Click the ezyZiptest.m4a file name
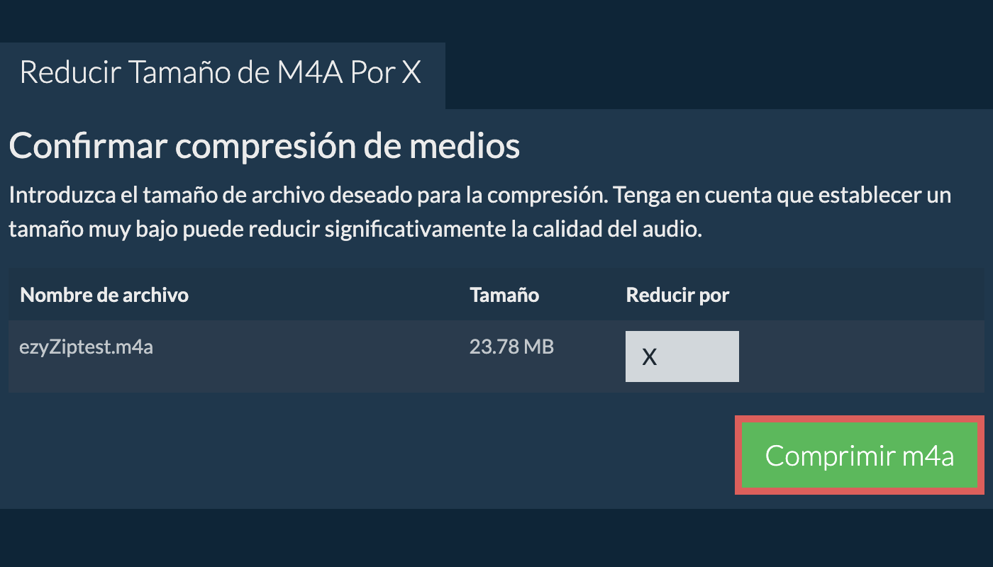 point(87,348)
